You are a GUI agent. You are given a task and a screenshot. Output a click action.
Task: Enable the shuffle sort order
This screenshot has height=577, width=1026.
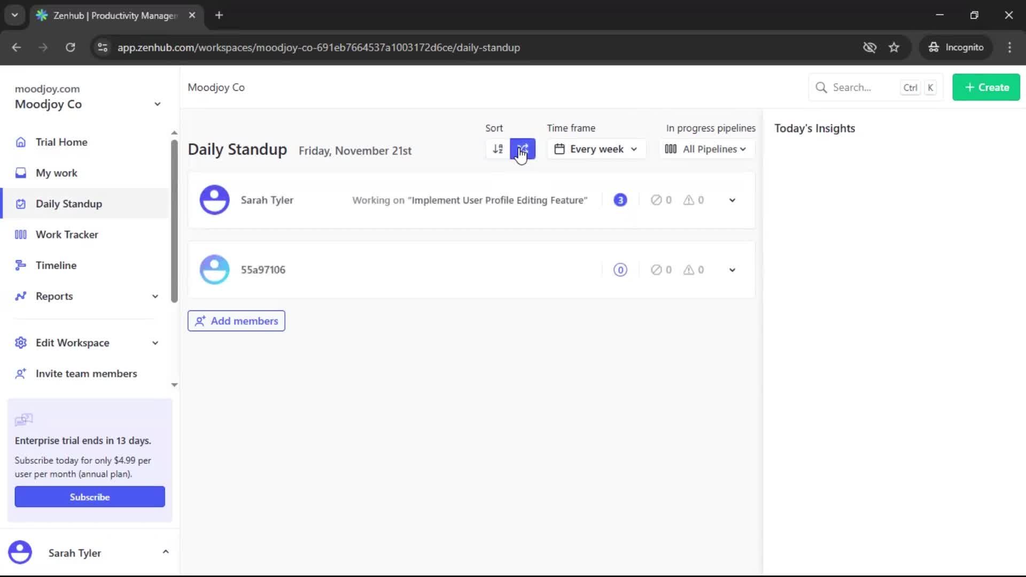point(523,149)
